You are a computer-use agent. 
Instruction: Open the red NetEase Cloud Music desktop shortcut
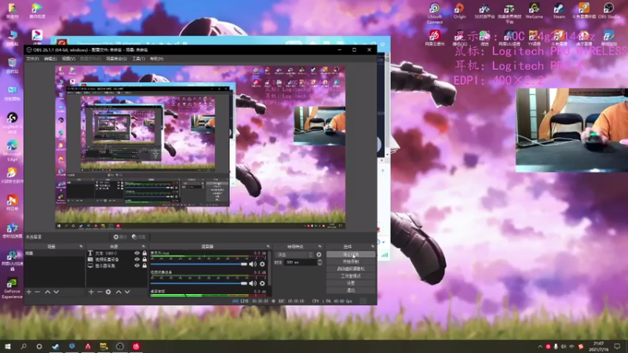pyautogui.click(x=435, y=38)
